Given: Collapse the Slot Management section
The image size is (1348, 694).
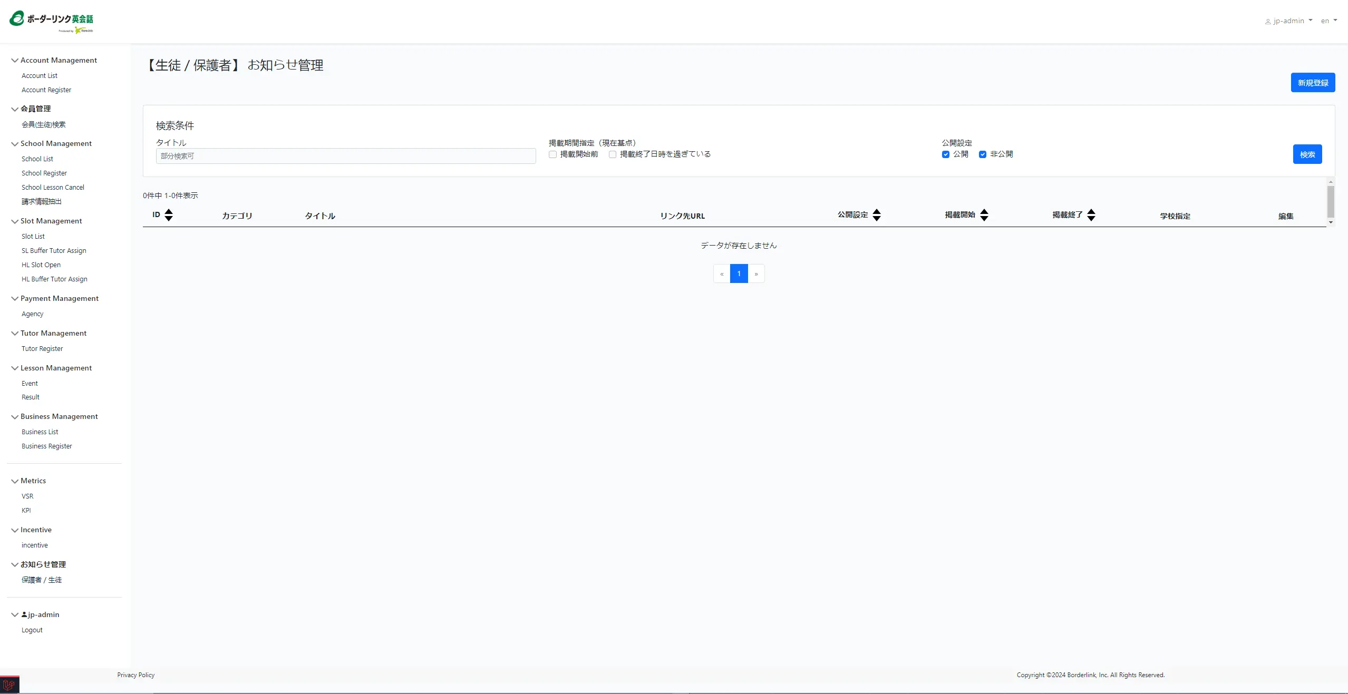Looking at the screenshot, I should (15, 221).
